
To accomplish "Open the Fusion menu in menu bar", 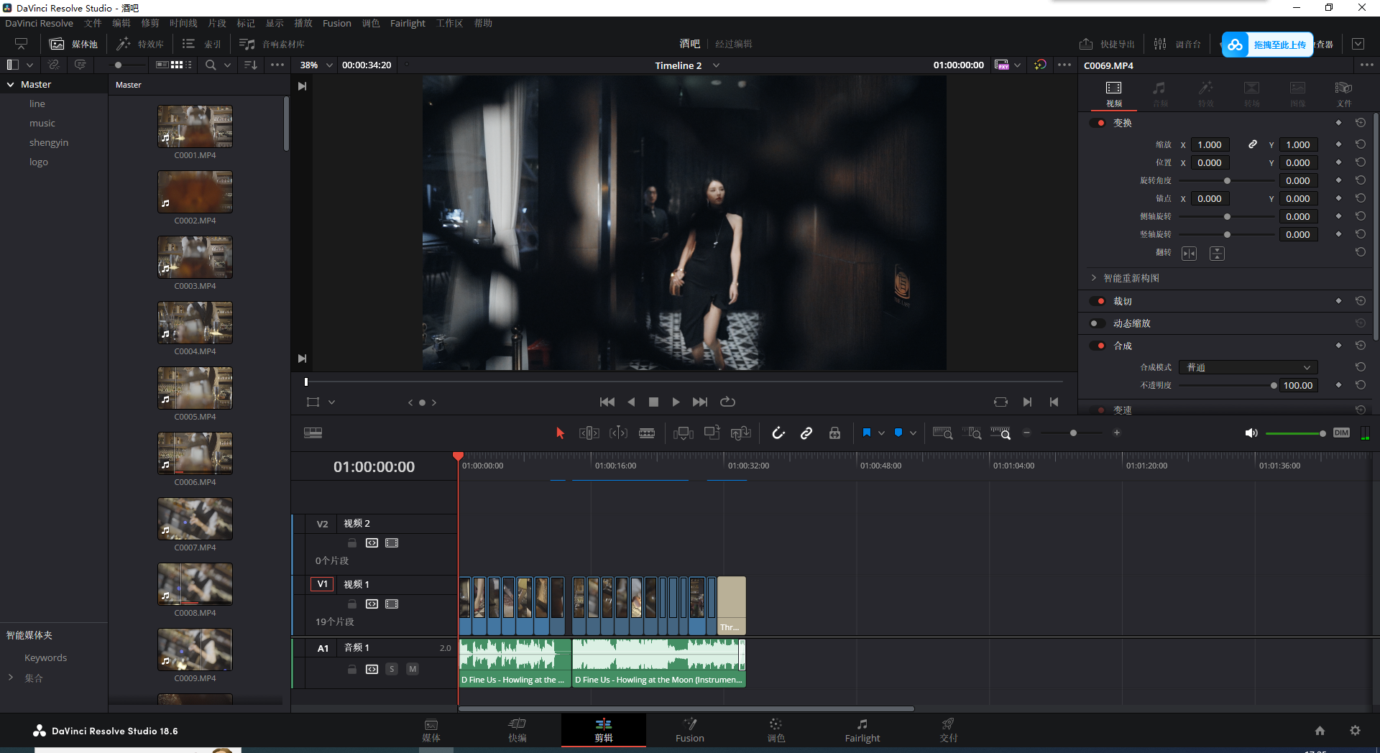I will [336, 23].
